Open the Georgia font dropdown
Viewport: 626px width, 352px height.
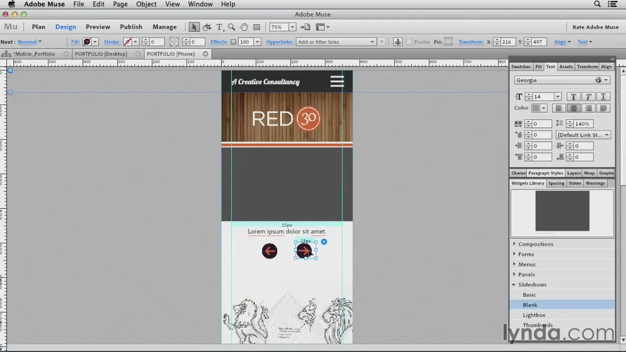[562, 80]
